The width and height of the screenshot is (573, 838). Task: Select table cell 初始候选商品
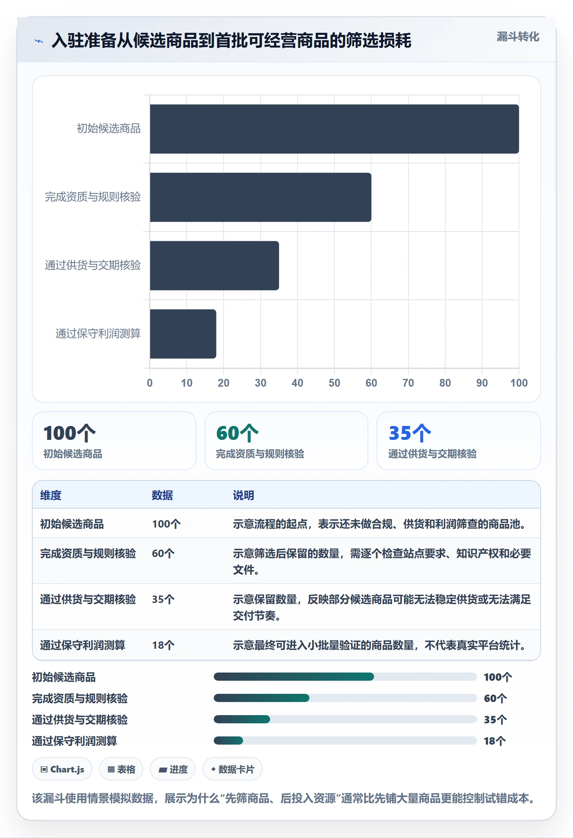[72, 524]
